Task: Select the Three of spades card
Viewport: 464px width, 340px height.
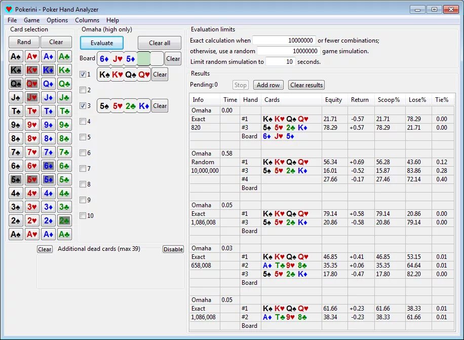Action: [x=16, y=207]
